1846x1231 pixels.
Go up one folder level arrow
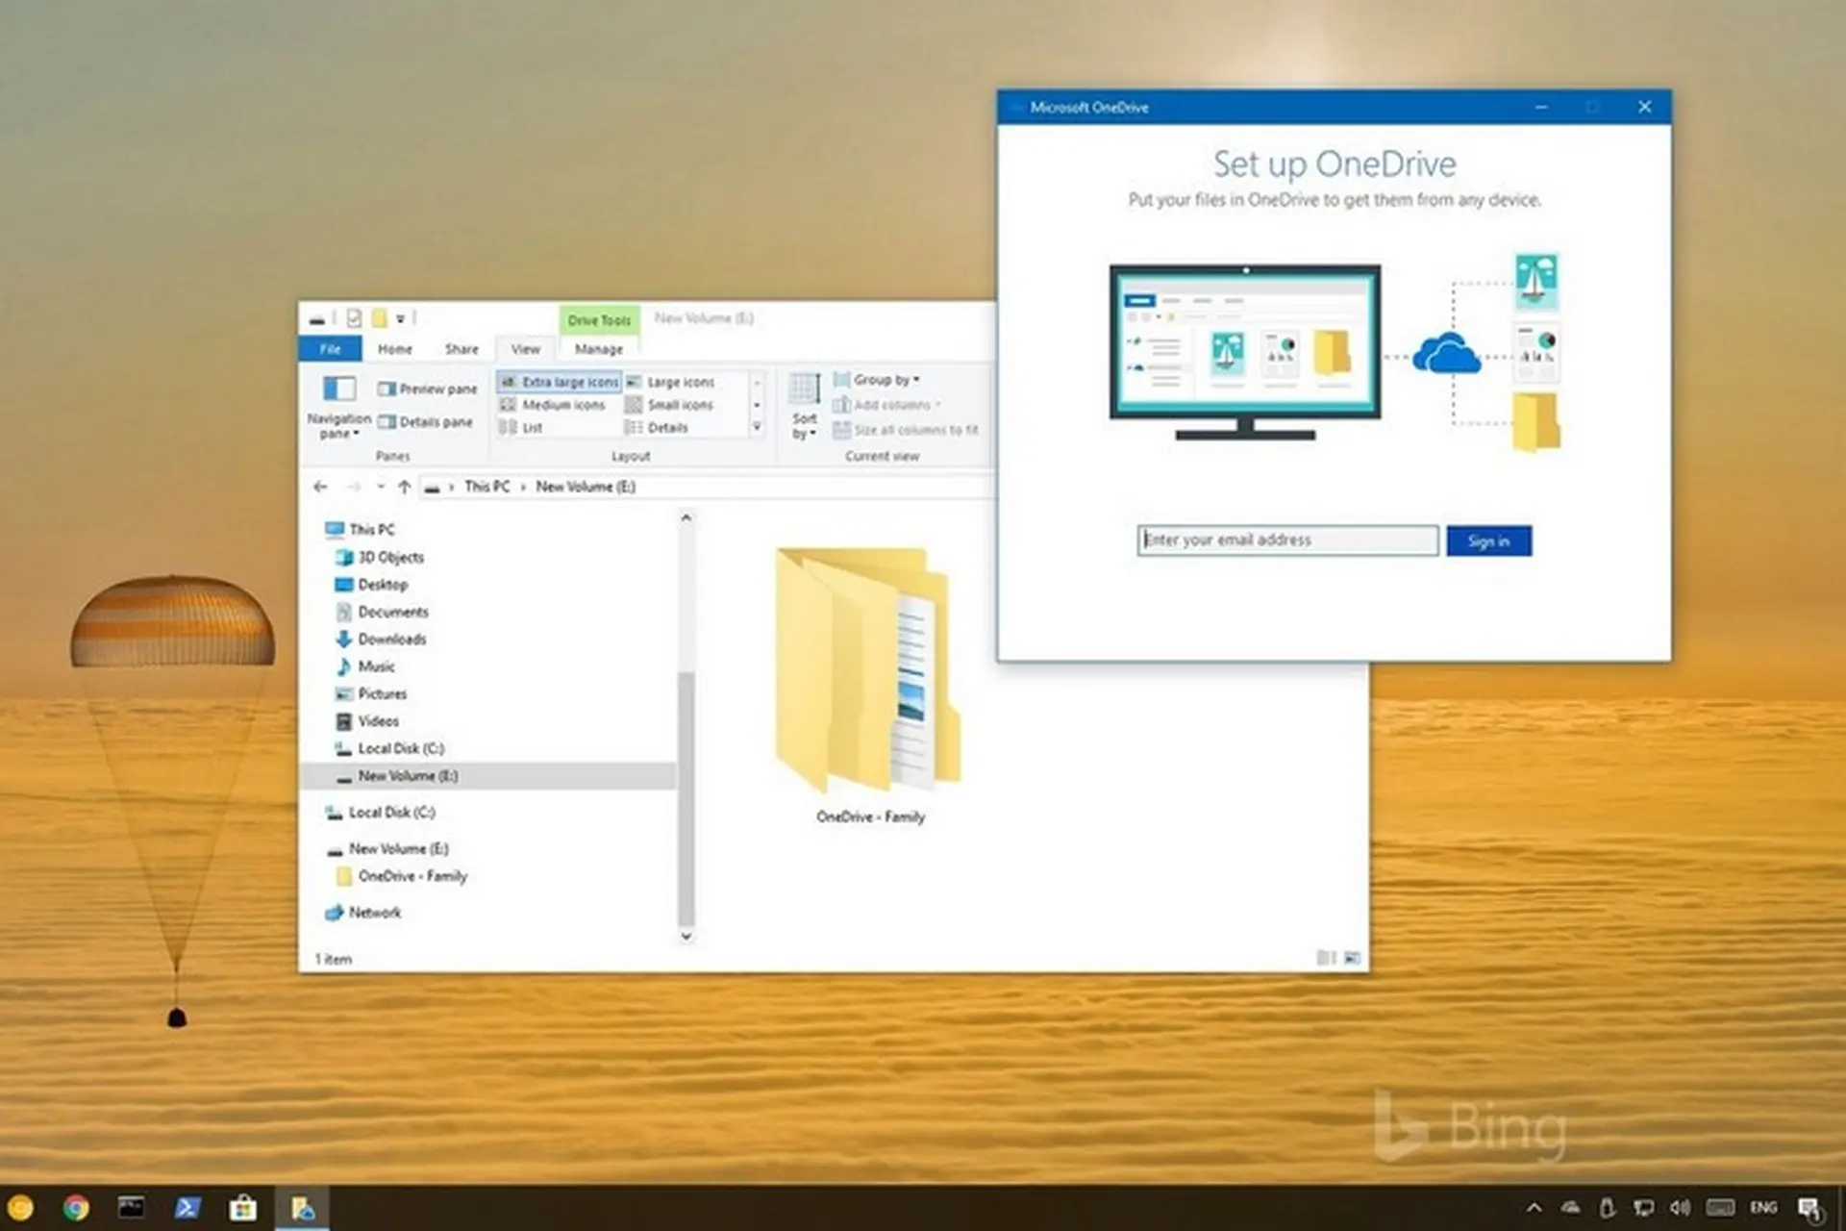(404, 487)
